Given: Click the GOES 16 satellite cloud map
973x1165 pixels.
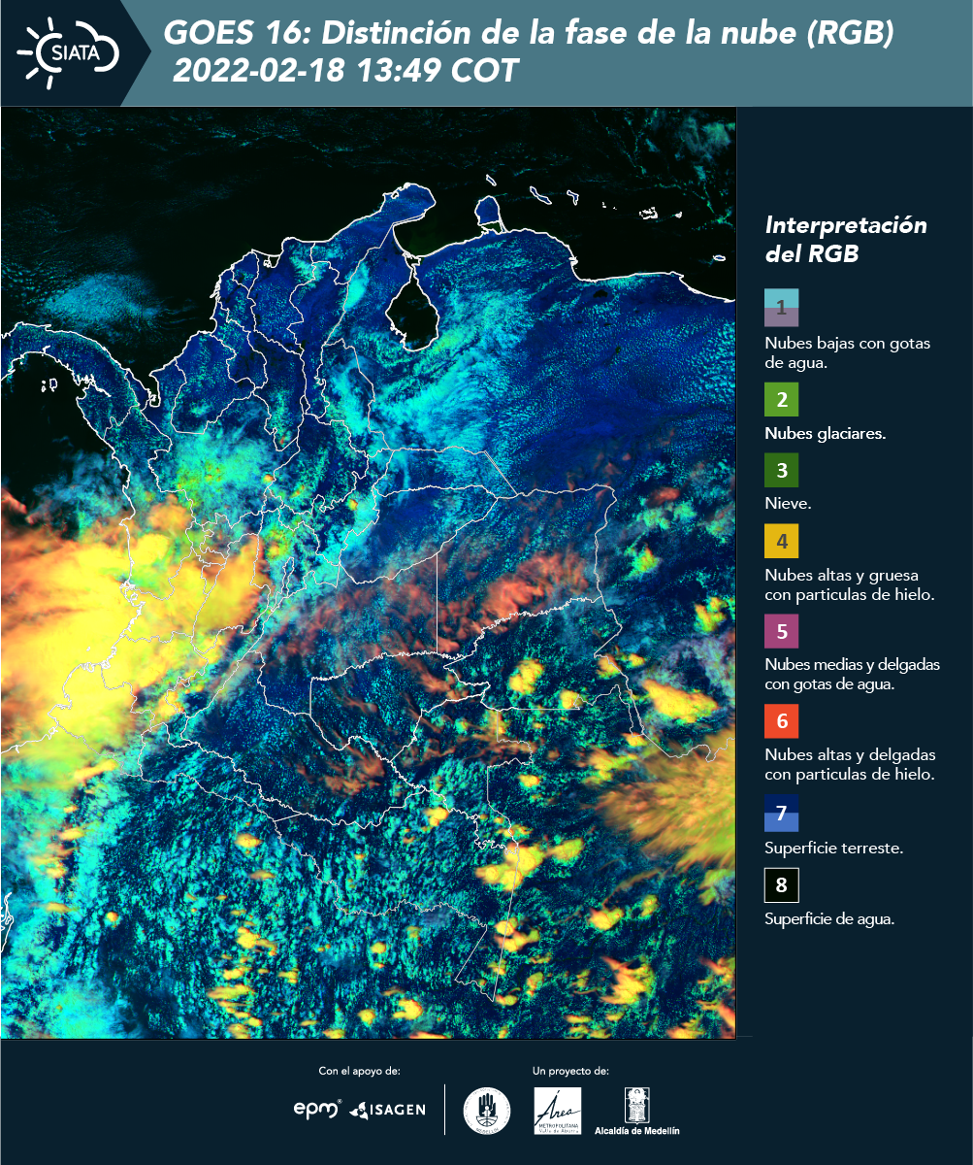Looking at the screenshot, I should 368,573.
